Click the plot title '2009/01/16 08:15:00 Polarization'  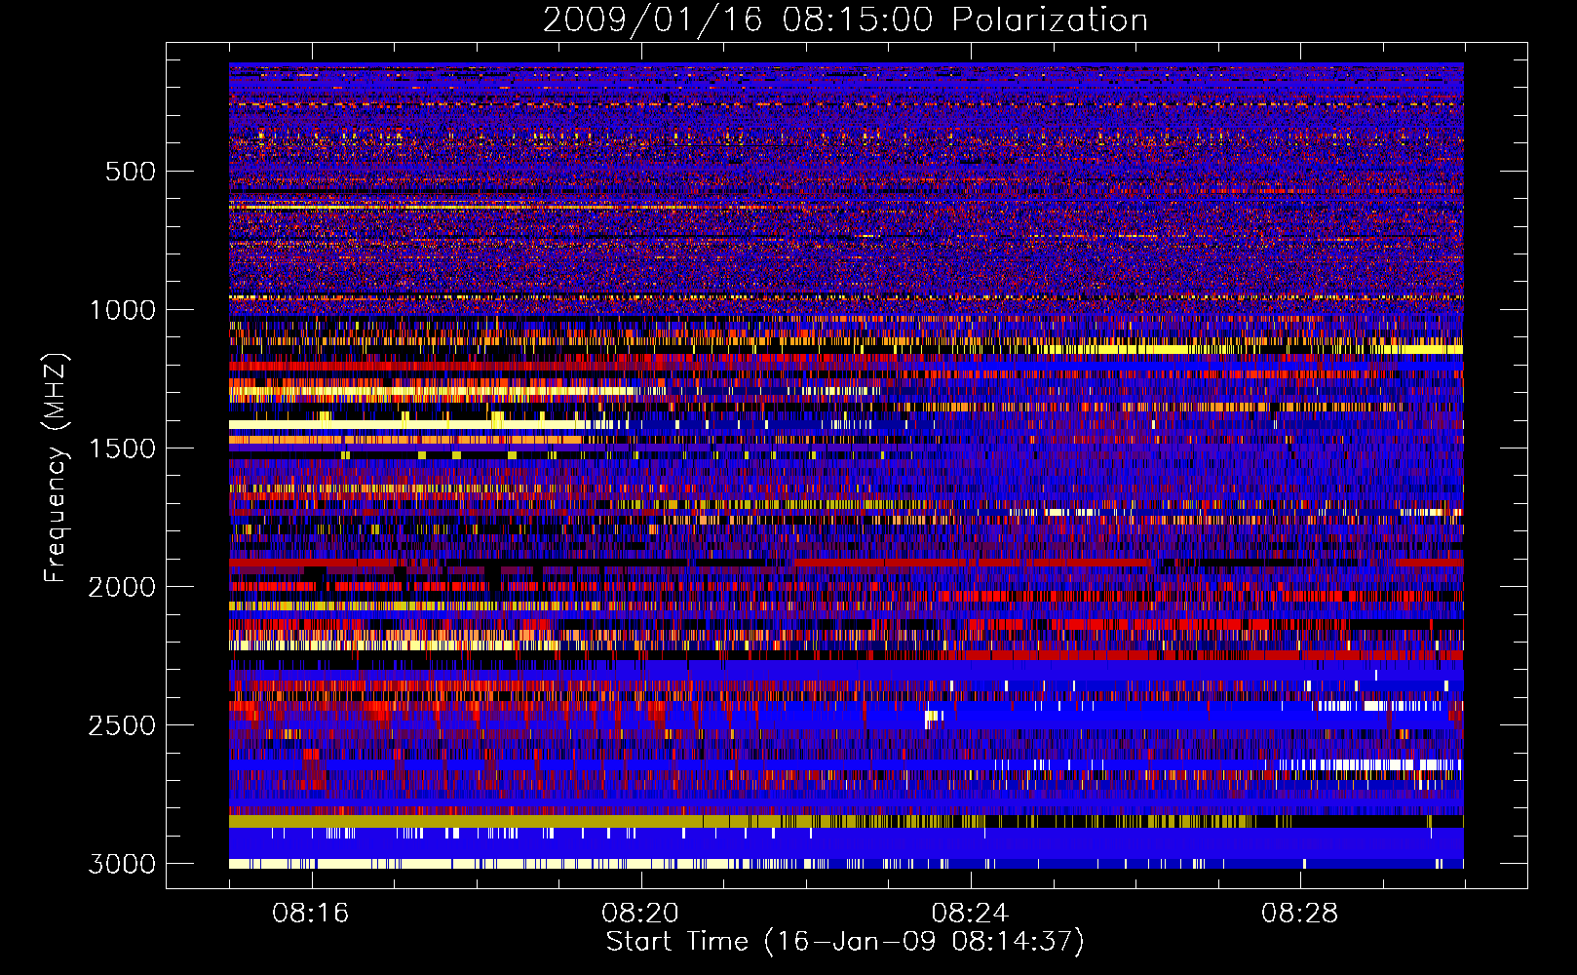click(845, 20)
